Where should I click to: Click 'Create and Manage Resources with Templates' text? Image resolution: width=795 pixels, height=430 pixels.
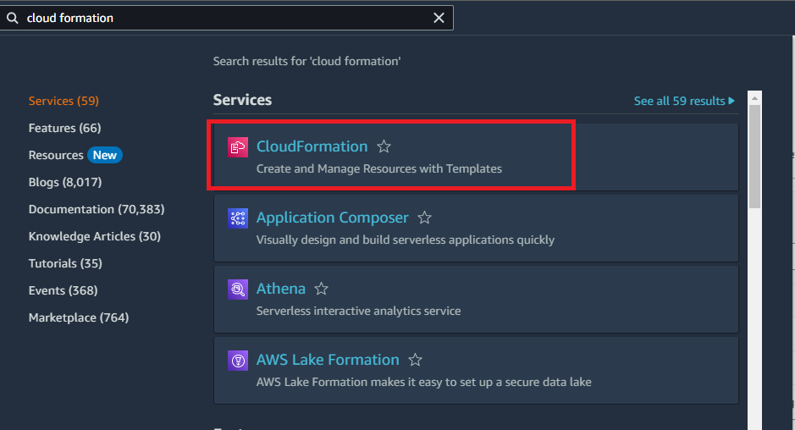(x=378, y=168)
